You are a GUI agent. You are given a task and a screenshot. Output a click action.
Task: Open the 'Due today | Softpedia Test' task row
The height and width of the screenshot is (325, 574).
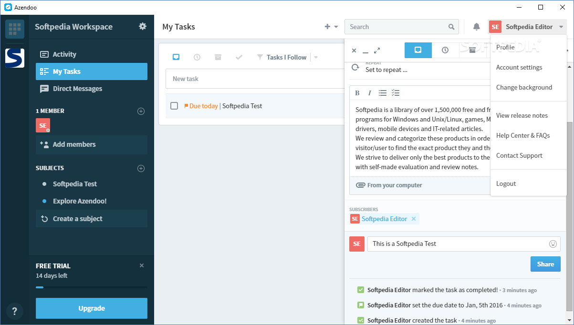[255, 106]
